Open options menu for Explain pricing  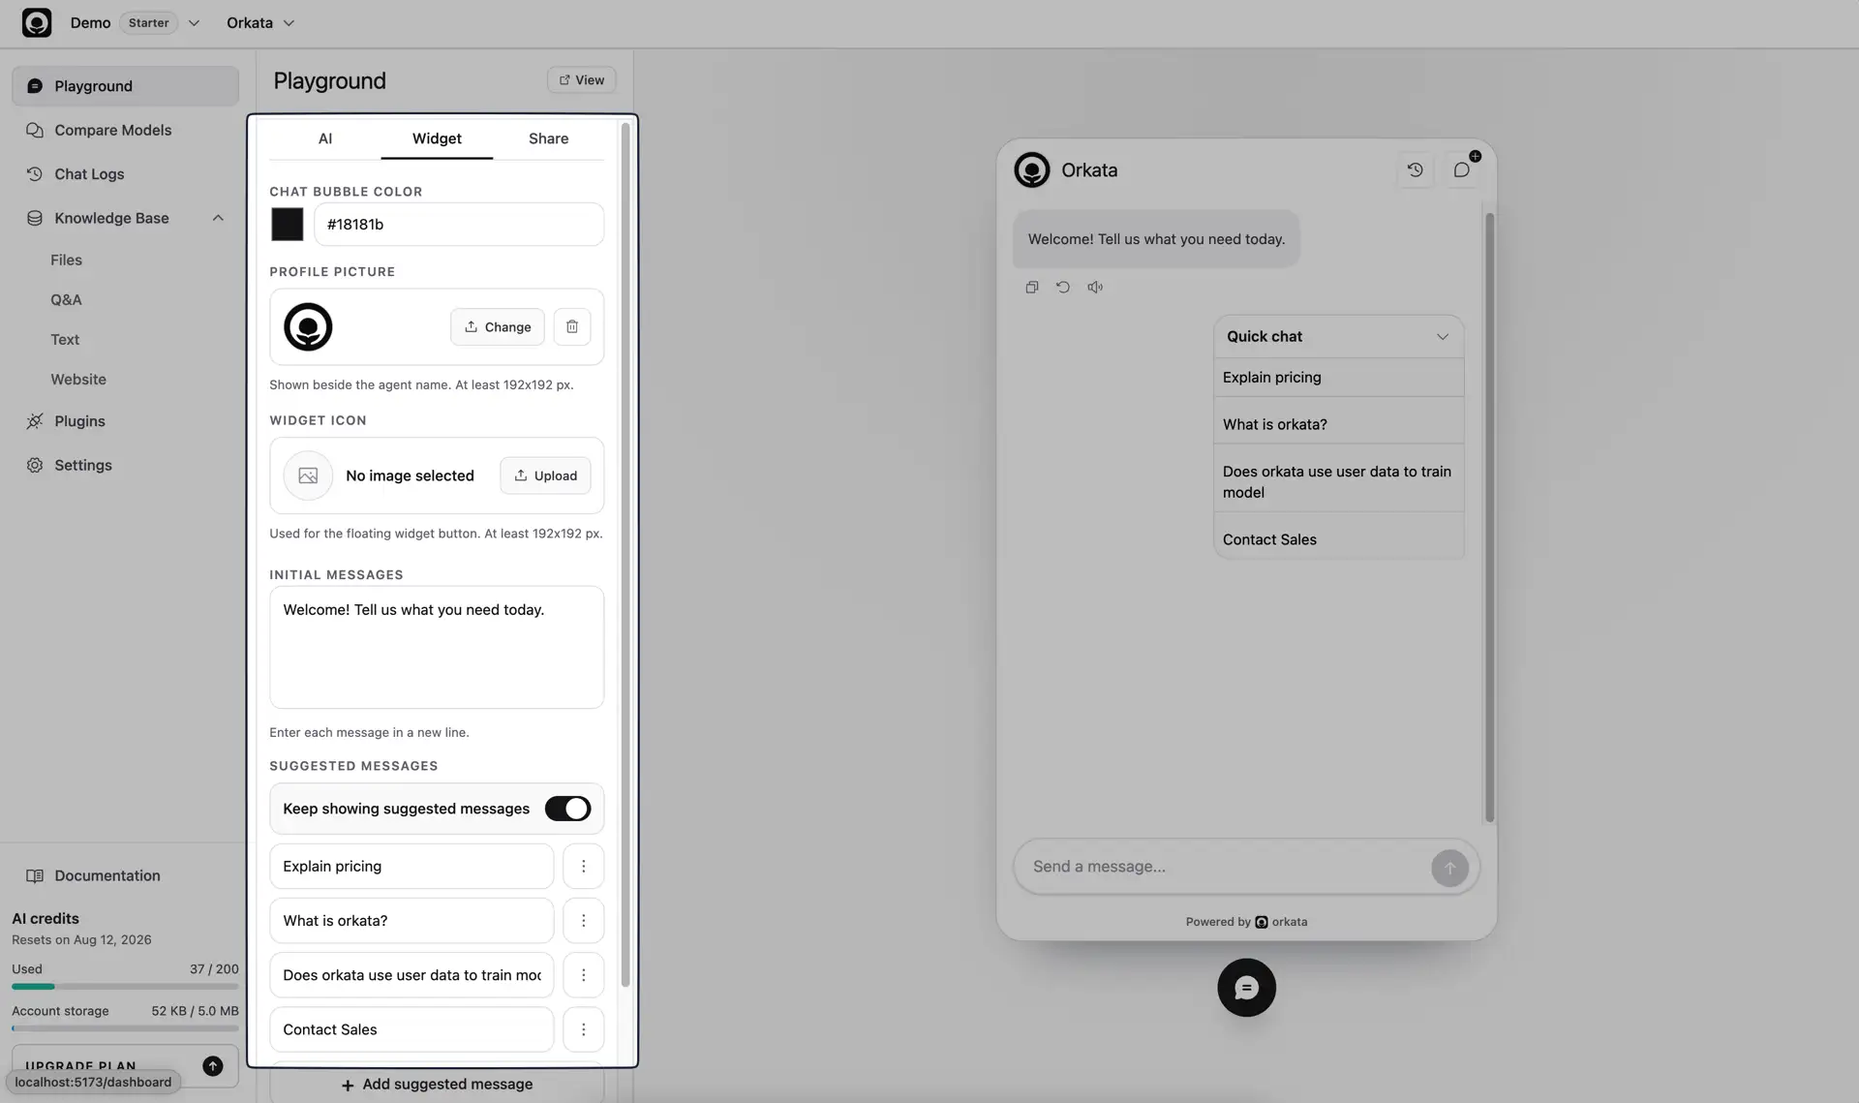[x=583, y=866]
